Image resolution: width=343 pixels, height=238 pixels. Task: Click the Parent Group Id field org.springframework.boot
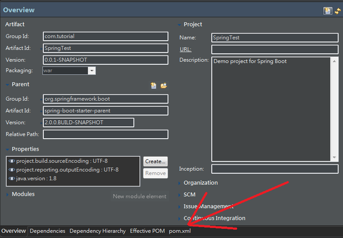point(106,99)
